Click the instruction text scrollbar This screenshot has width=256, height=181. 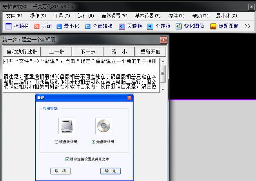(x=163, y=75)
